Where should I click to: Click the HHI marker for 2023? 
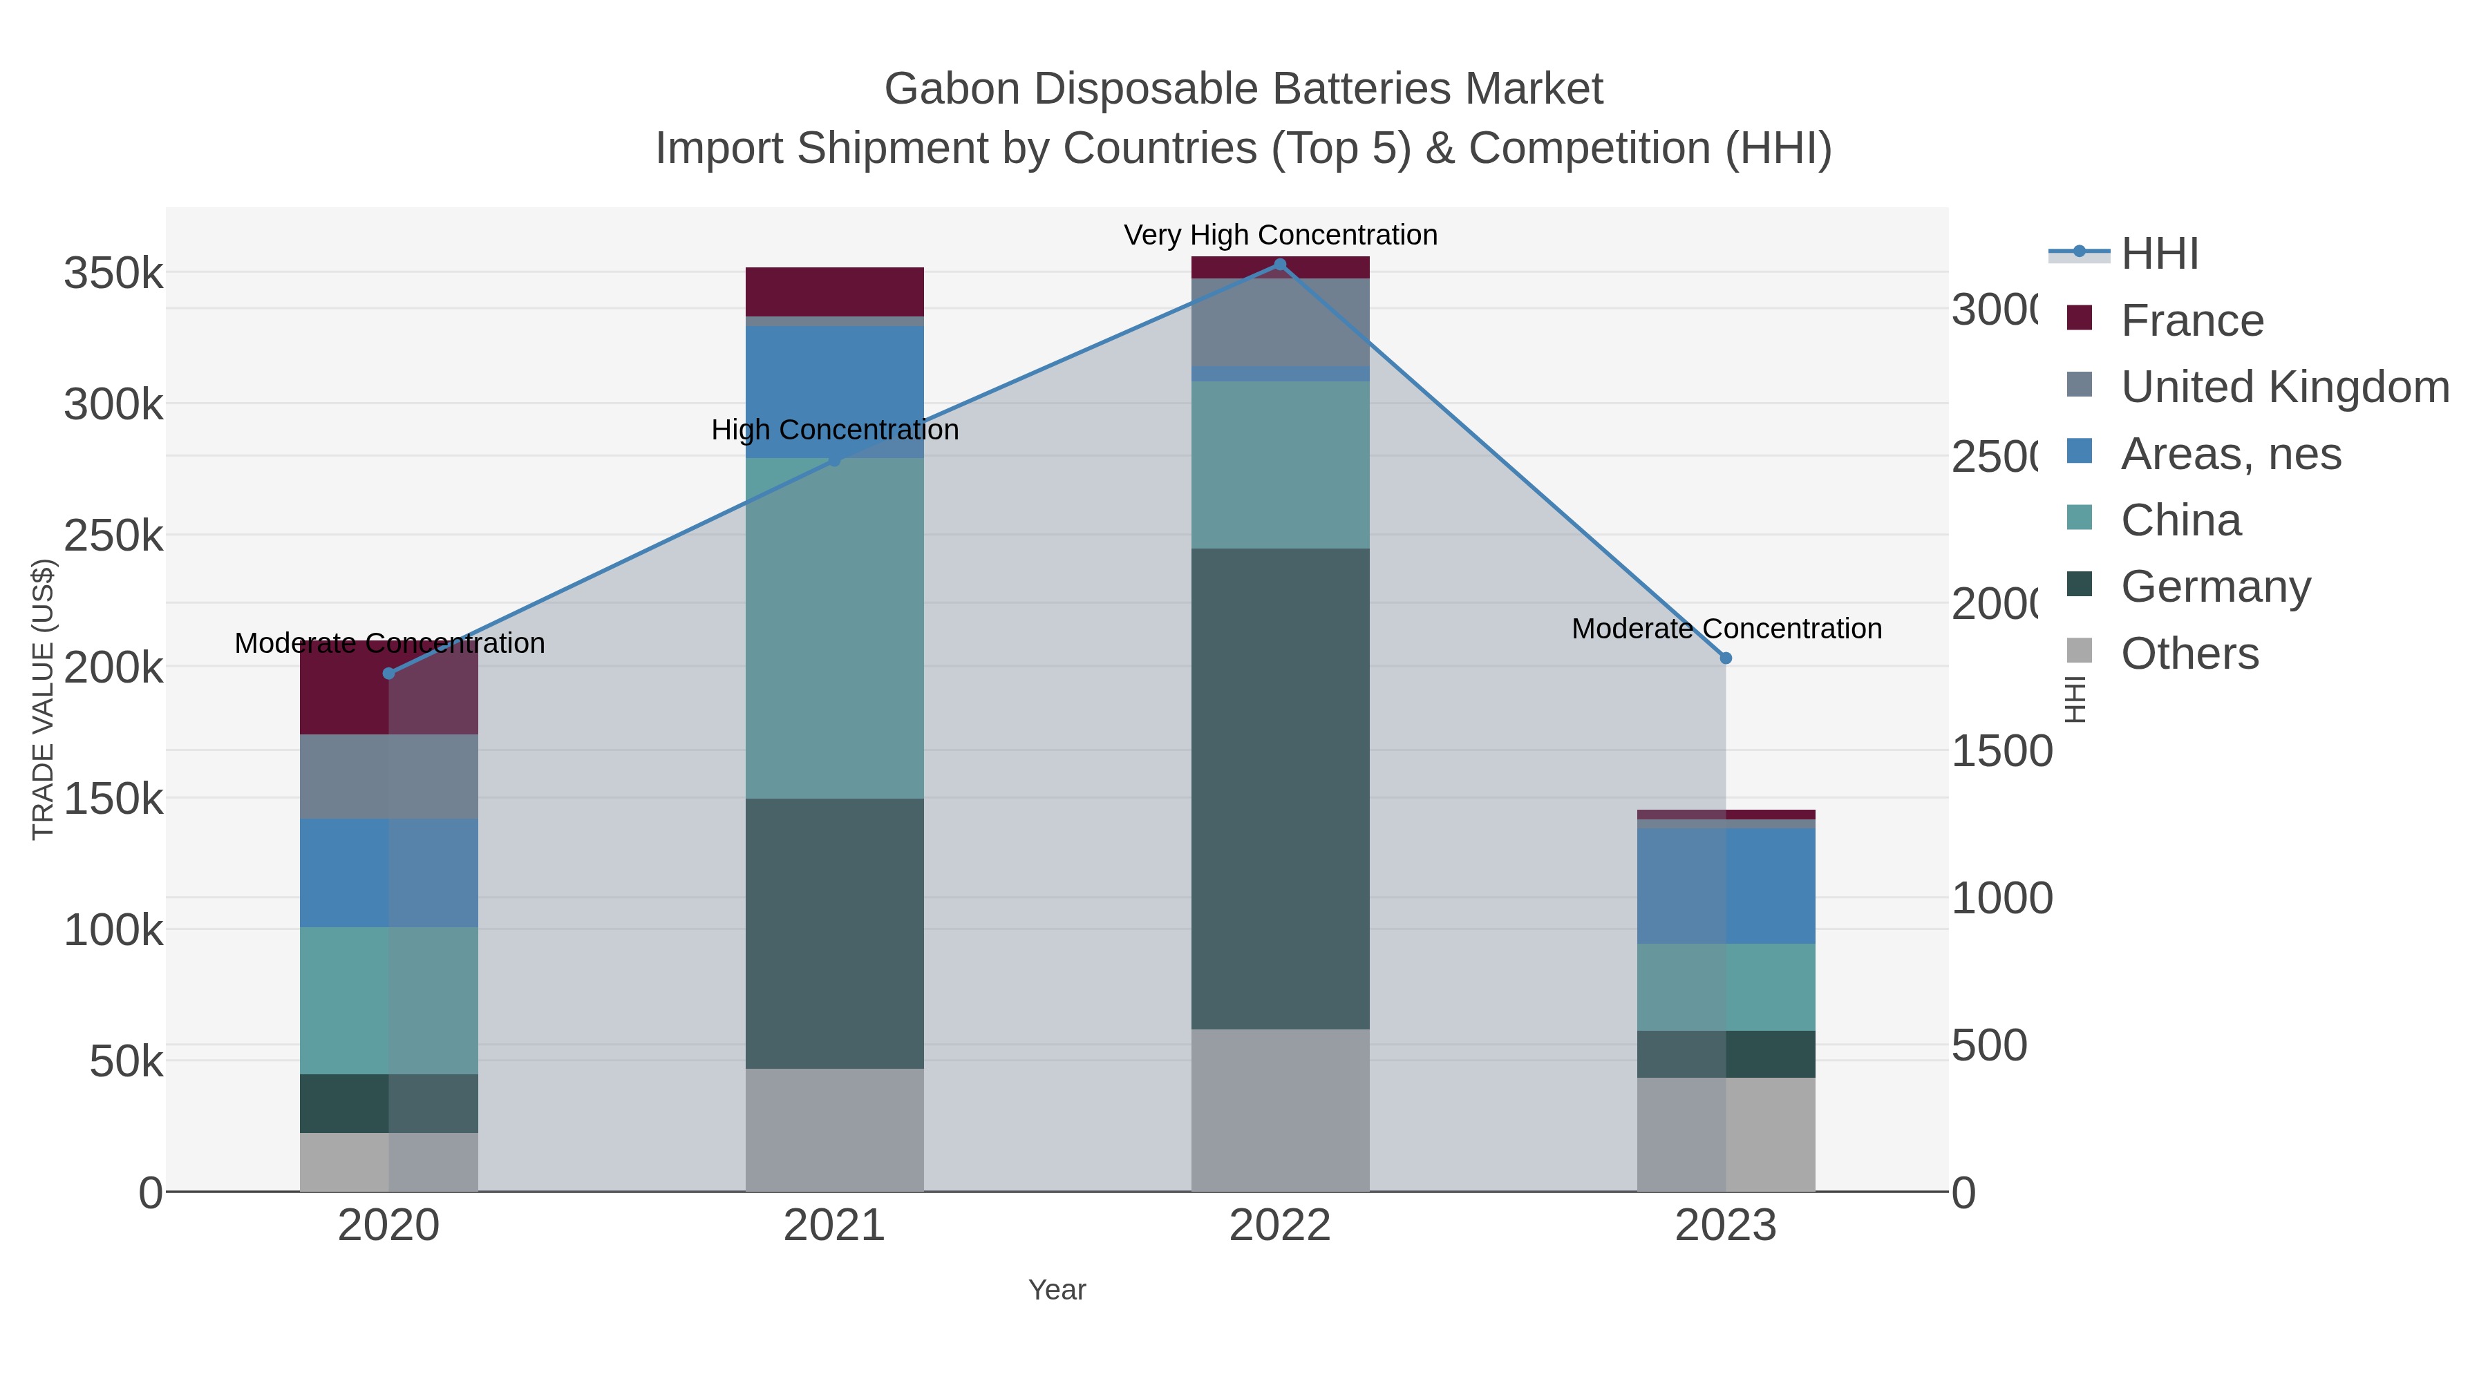click(1727, 658)
